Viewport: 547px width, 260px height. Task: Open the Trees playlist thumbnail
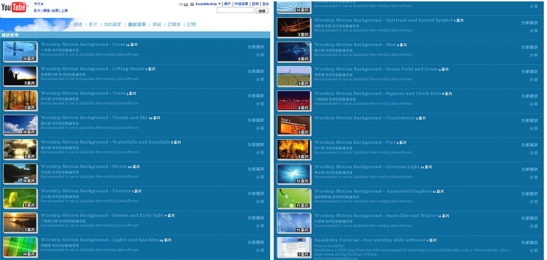20,100
